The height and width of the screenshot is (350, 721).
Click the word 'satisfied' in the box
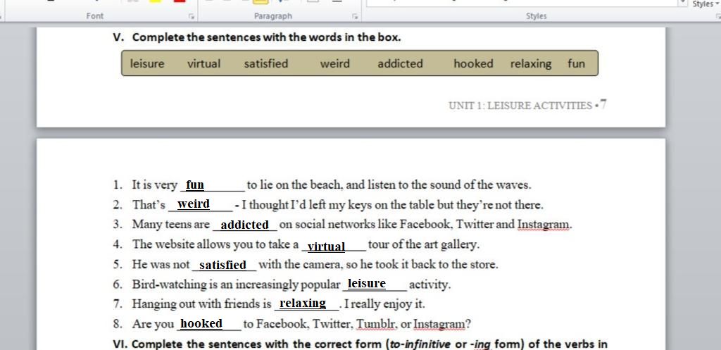266,63
